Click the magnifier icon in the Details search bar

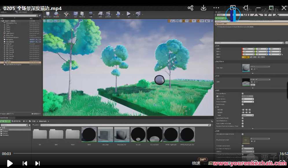[283, 42]
